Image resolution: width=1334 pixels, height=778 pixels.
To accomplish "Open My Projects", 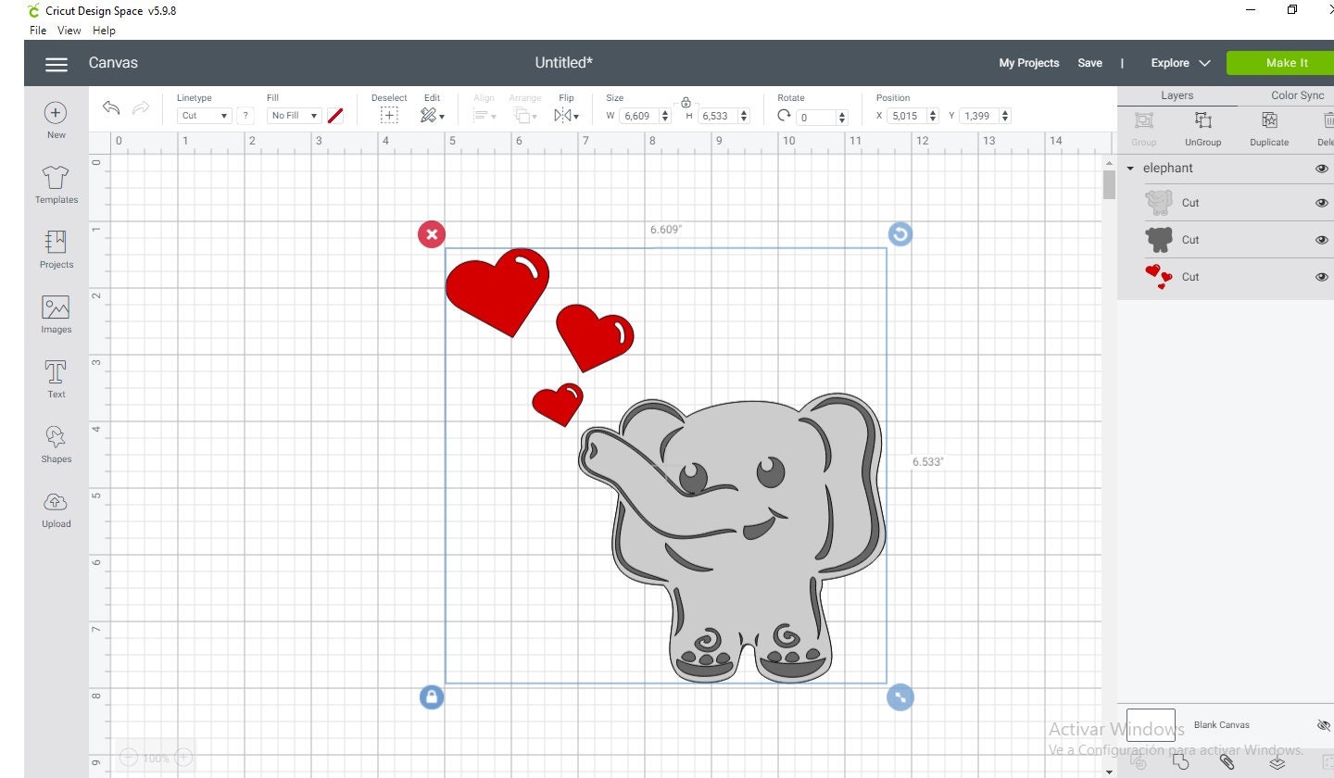I will [1028, 62].
